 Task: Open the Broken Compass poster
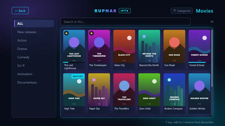tap(174, 90)
